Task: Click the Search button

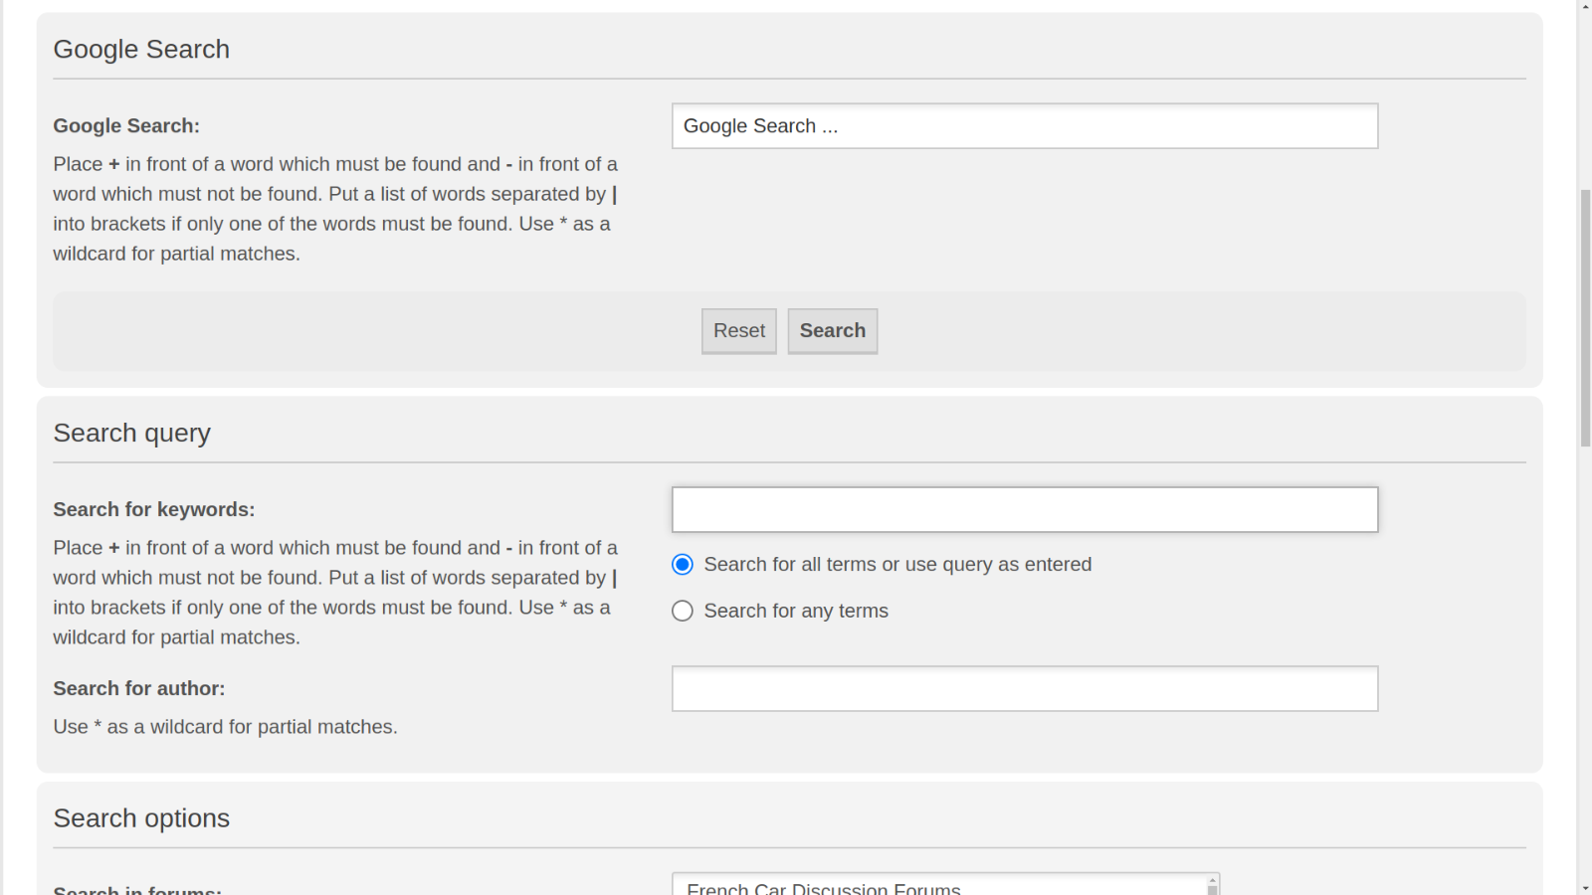Action: click(833, 331)
